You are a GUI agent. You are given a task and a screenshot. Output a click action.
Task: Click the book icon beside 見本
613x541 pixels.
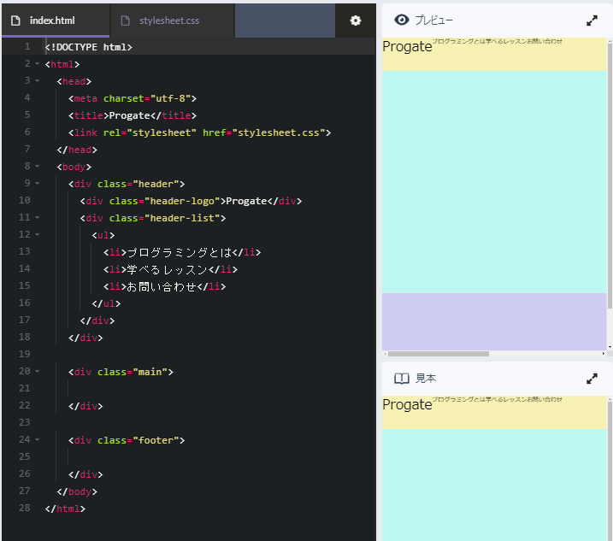pos(402,379)
